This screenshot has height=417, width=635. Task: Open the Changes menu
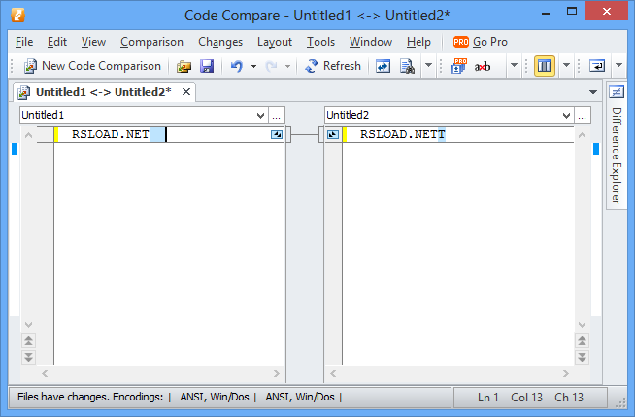click(x=220, y=42)
